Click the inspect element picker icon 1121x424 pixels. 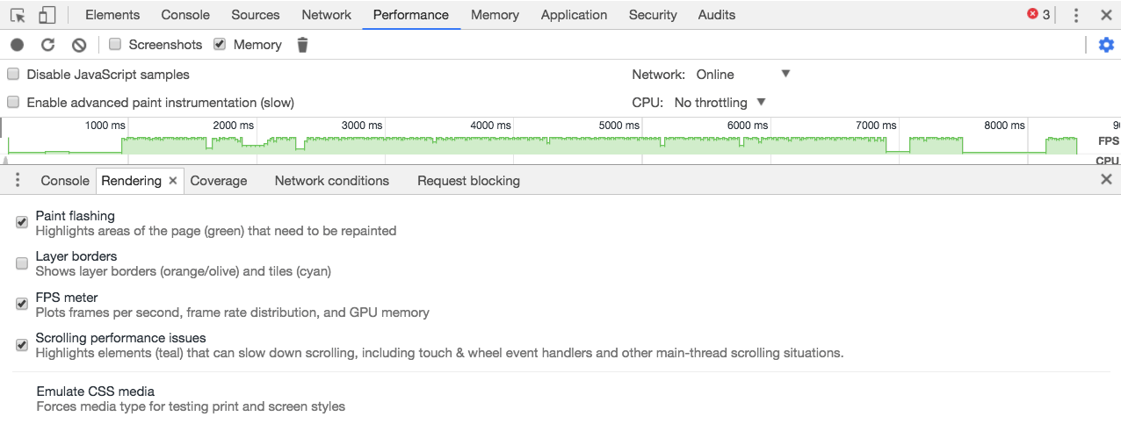tap(18, 15)
